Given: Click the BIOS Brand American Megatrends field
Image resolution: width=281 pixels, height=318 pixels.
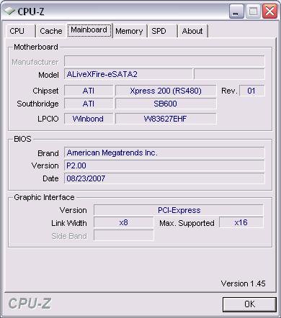Looking at the screenshot, I should 164,153.
